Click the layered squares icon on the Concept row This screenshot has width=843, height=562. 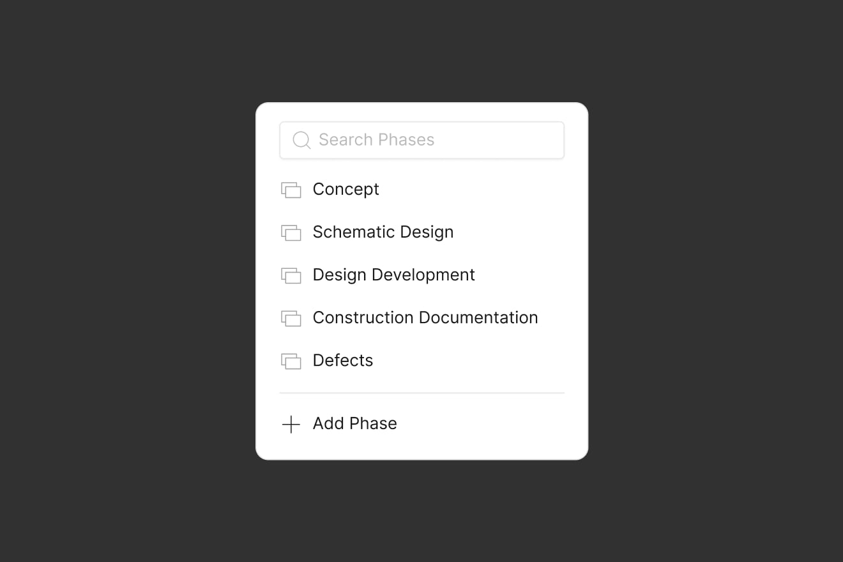coord(291,190)
